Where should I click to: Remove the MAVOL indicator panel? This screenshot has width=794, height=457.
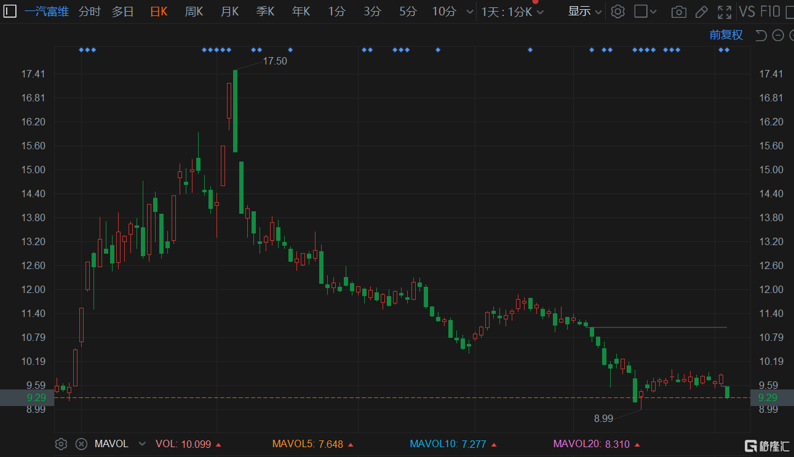tap(81, 443)
